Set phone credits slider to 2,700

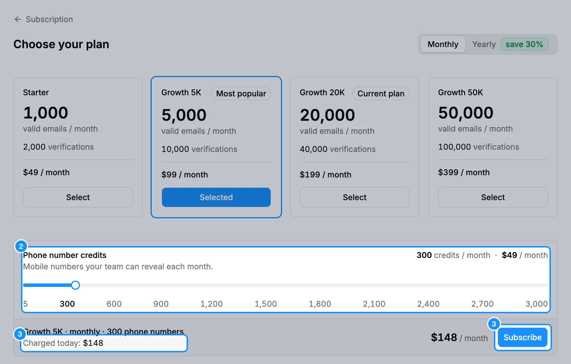[482, 304]
